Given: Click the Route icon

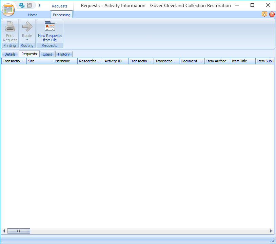Looking at the screenshot, I should tap(27, 26).
